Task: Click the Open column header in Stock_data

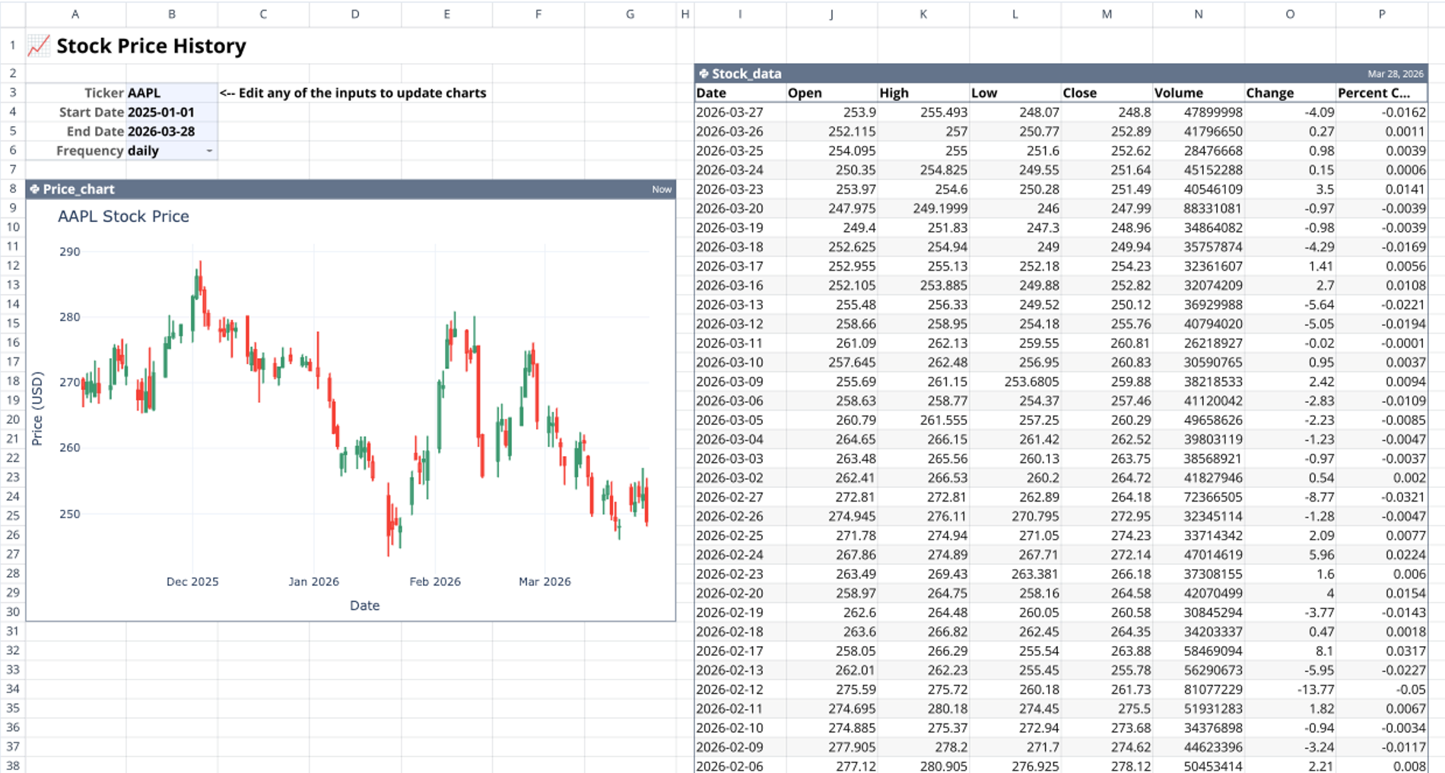Action: (832, 93)
